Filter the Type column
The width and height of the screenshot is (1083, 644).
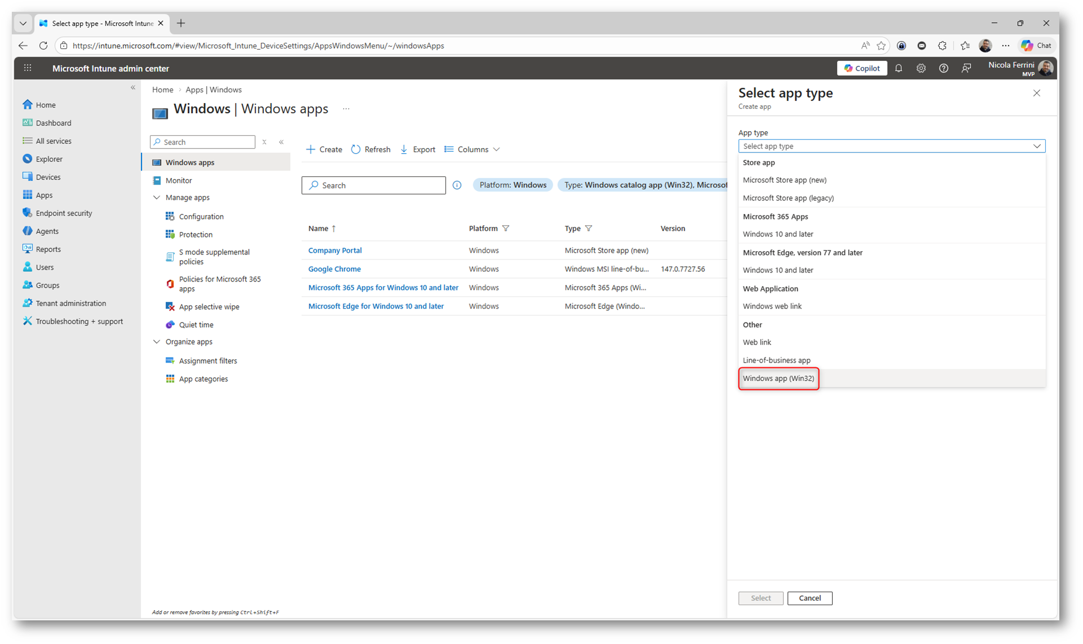pyautogui.click(x=588, y=229)
